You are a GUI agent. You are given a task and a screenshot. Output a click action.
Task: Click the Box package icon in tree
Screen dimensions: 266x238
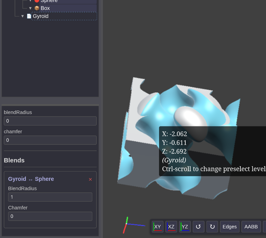click(37, 8)
